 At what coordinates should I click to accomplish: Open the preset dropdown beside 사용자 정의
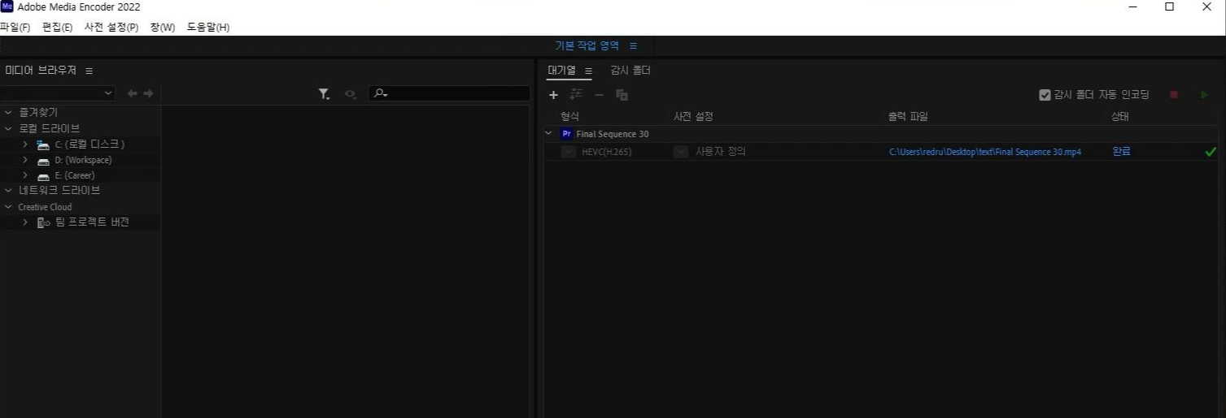pos(681,152)
